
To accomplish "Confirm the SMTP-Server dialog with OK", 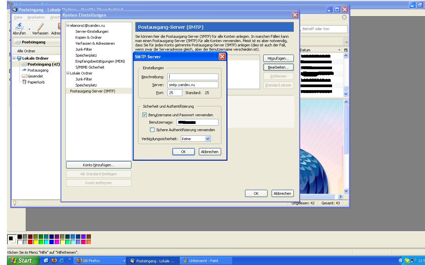I will click(x=183, y=152).
